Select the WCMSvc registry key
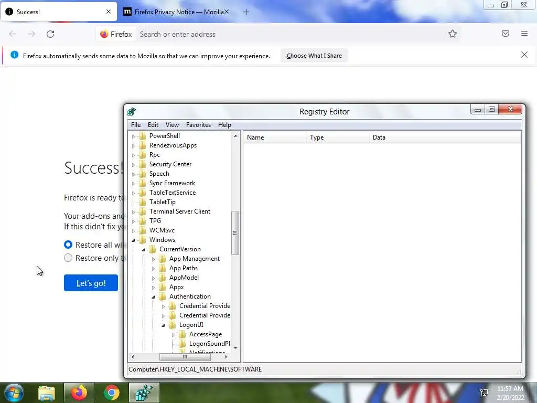The width and height of the screenshot is (537, 403). tap(162, 230)
